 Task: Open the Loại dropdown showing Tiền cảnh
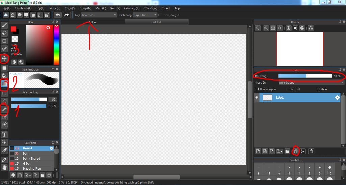click(99, 15)
